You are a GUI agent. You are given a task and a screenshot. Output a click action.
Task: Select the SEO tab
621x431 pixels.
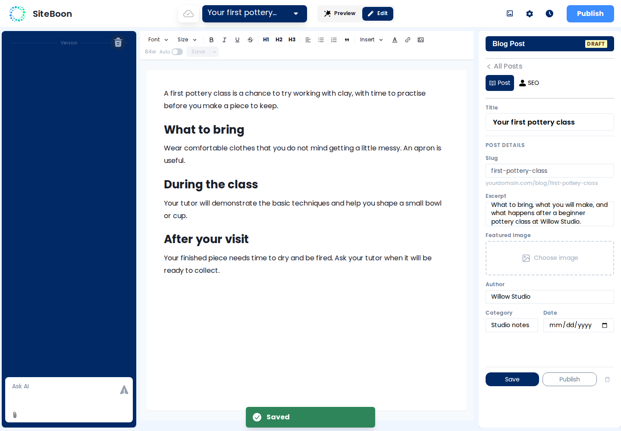click(529, 83)
